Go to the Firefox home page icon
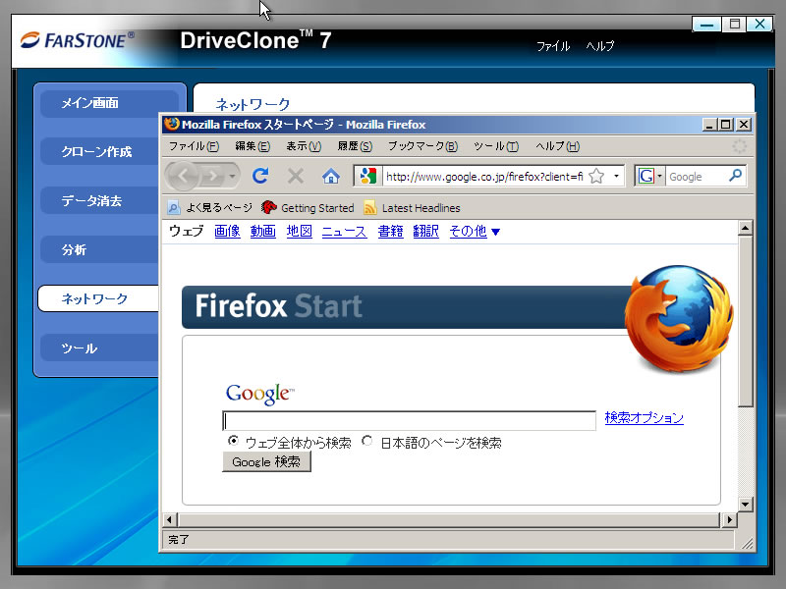 coord(331,176)
